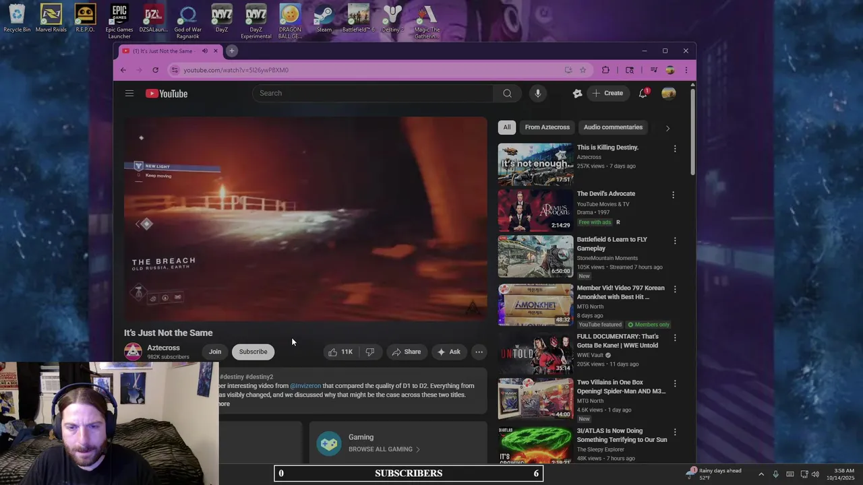This screenshot has height=485, width=863.
Task: Open options for Two Villains in One Box
Action: point(674,383)
